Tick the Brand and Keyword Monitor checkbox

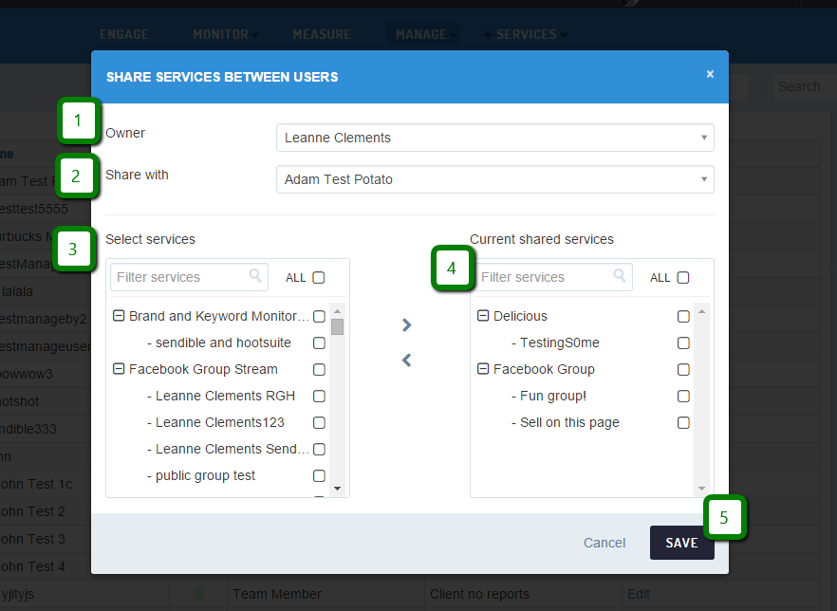pyautogui.click(x=319, y=317)
